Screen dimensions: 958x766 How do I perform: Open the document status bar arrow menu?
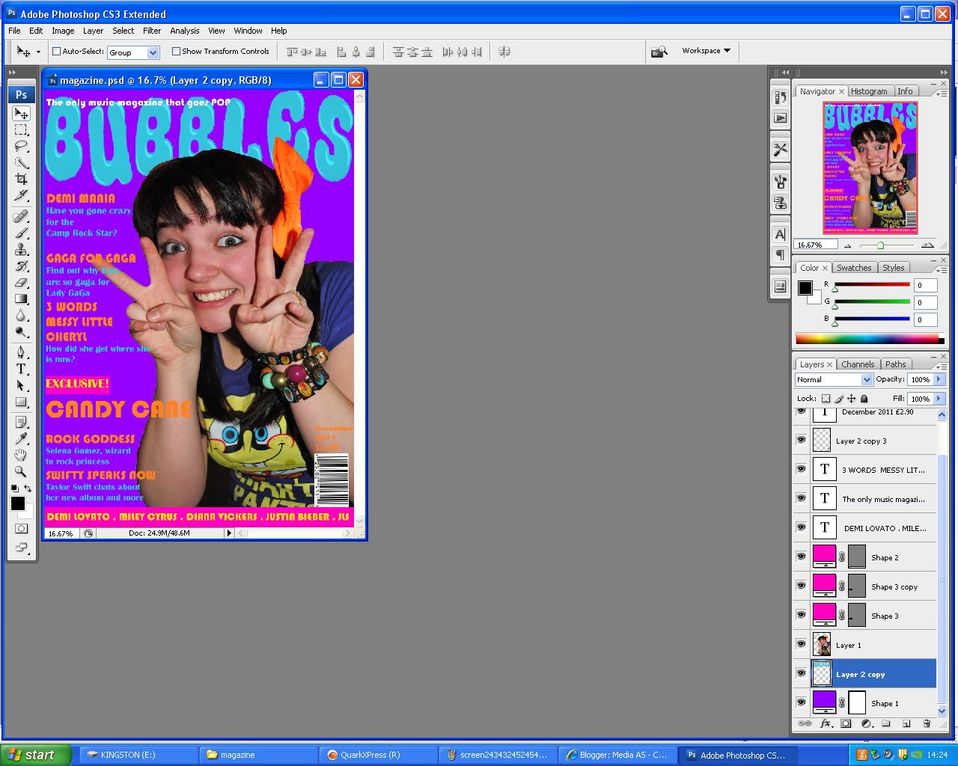tap(230, 533)
